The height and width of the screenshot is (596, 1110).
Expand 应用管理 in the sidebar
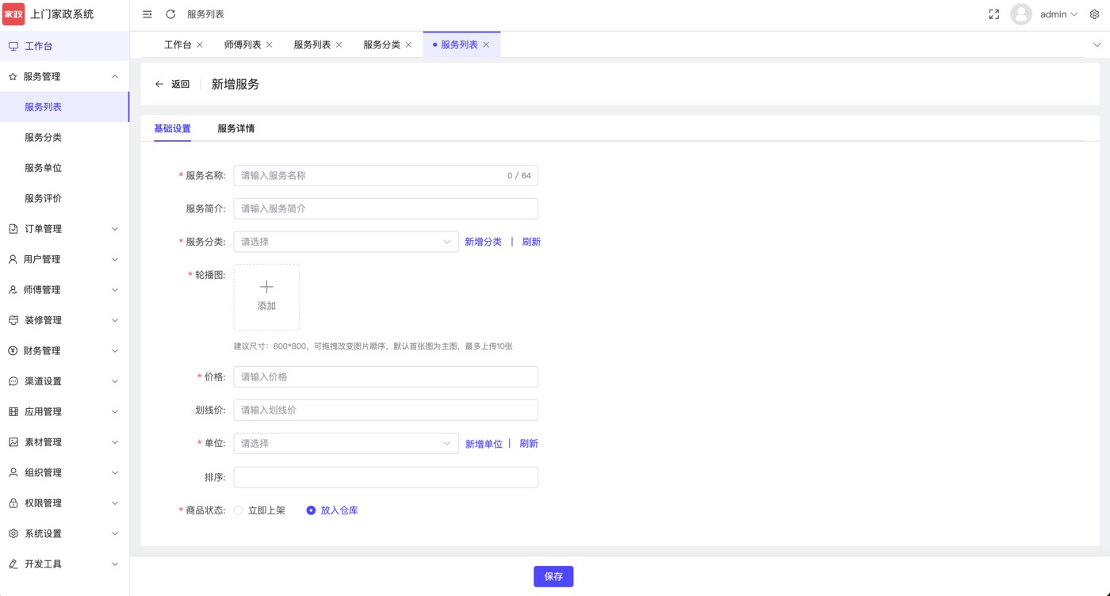[x=64, y=412]
